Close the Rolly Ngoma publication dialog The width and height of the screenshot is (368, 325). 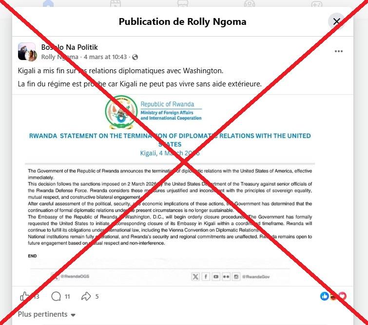click(x=336, y=21)
